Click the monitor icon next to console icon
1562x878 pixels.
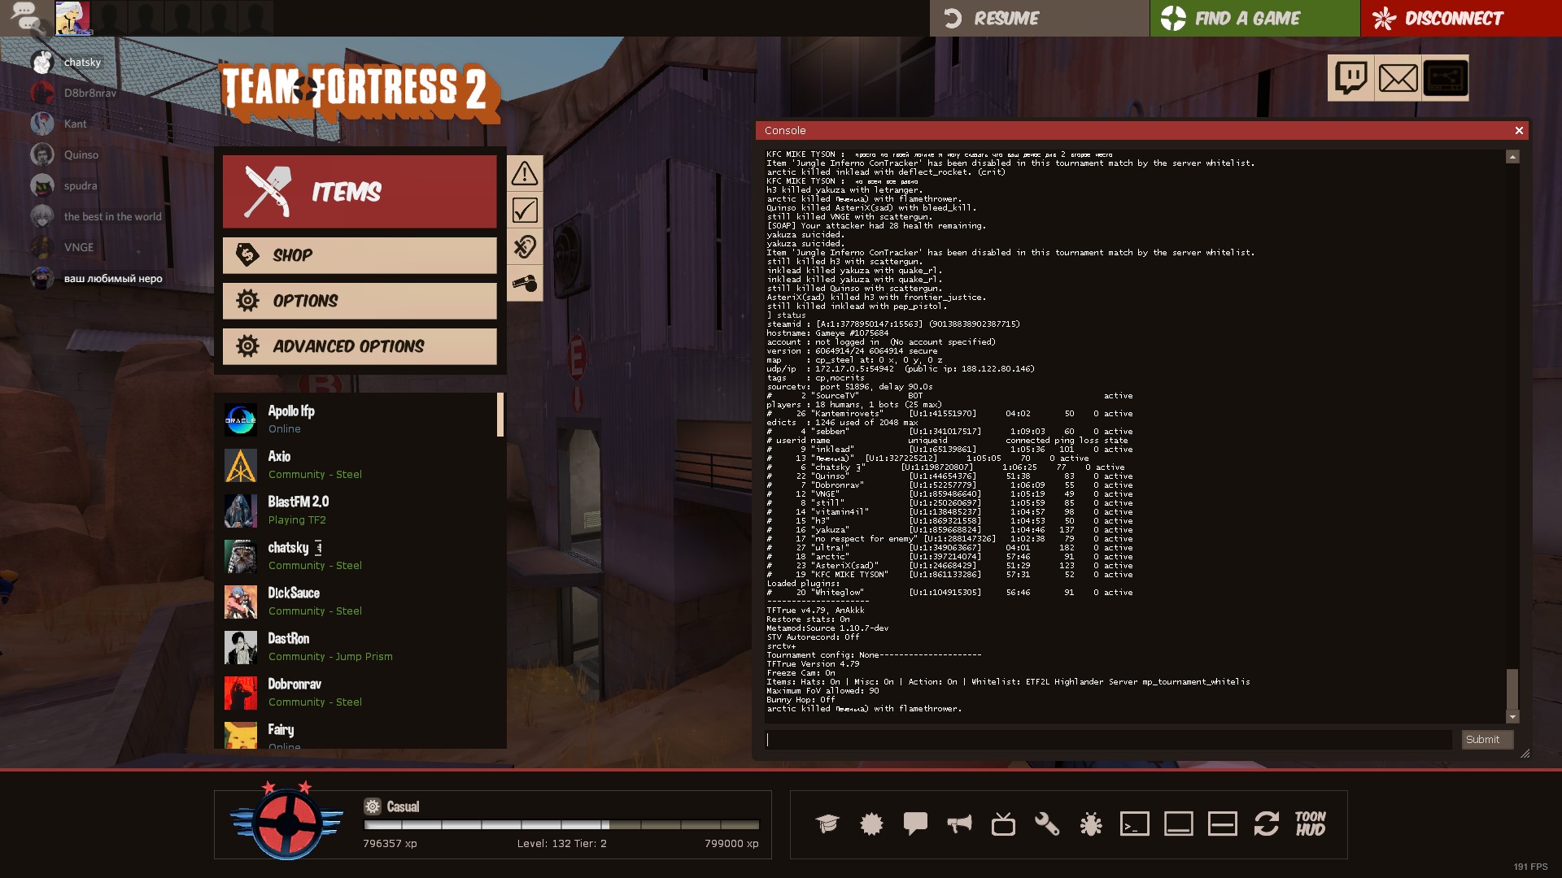pos(1179,824)
